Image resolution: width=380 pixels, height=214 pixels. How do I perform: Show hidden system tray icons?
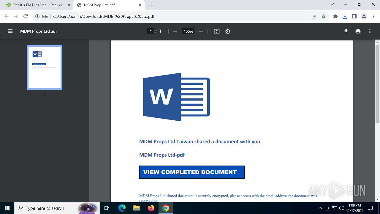[x=320, y=208]
